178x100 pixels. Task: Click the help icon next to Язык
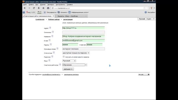tap(49, 61)
